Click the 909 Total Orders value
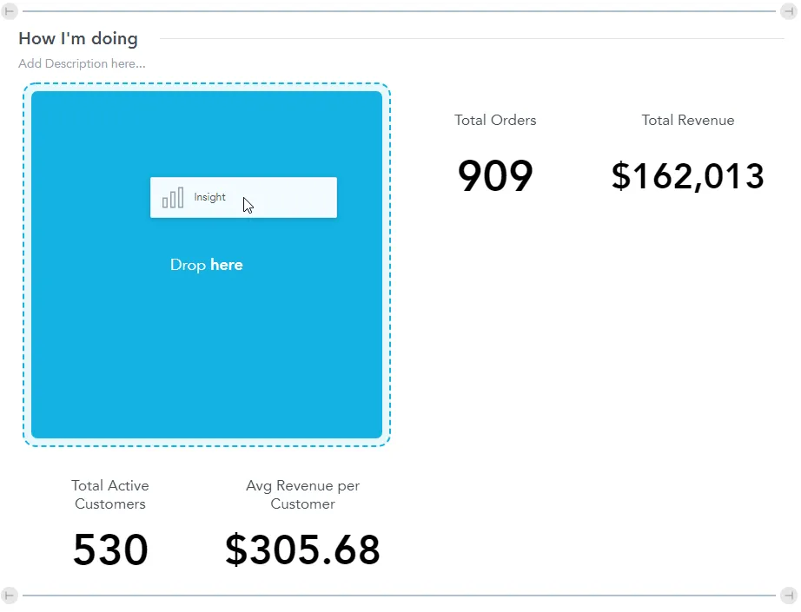The image size is (801, 612). 495,176
